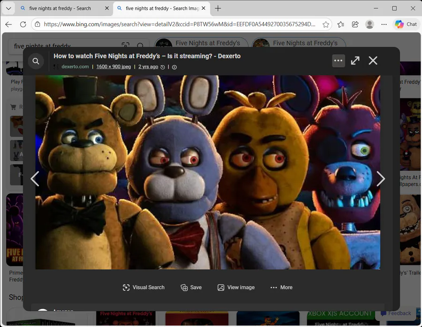Open View image button
Viewport: 422px width, 327px height.
click(x=236, y=288)
